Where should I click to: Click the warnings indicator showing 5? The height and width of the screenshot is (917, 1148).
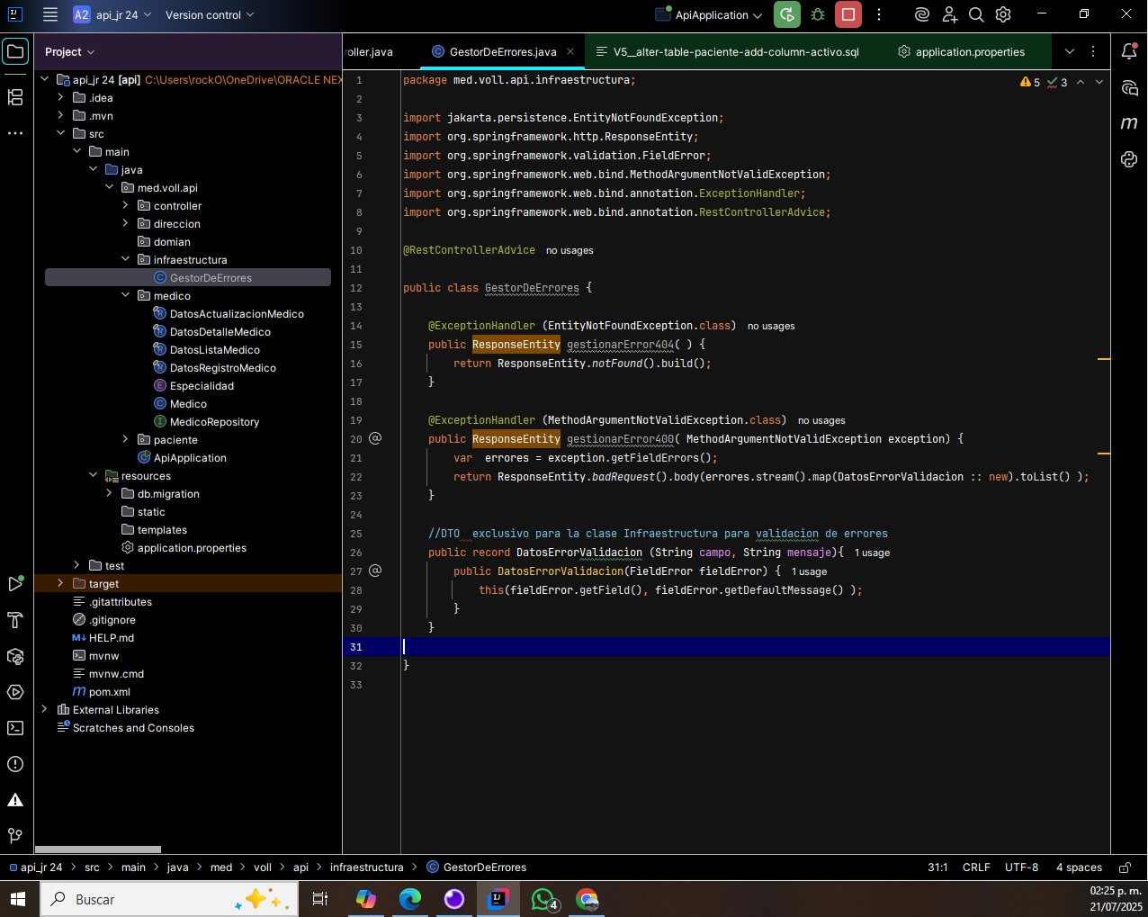coord(1030,82)
